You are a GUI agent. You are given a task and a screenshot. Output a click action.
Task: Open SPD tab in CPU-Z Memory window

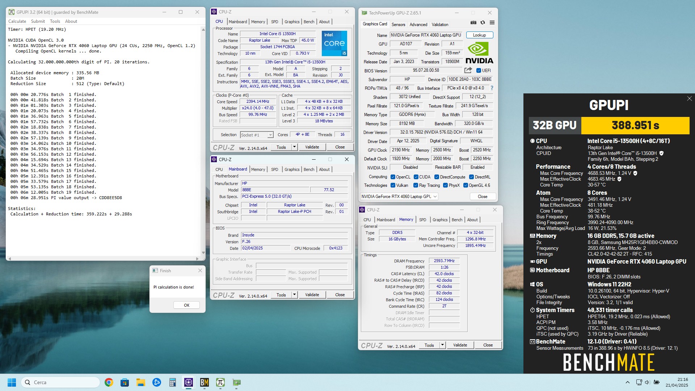[x=422, y=220]
